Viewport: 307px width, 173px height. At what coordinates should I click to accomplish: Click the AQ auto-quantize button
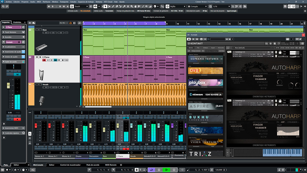point(33,170)
